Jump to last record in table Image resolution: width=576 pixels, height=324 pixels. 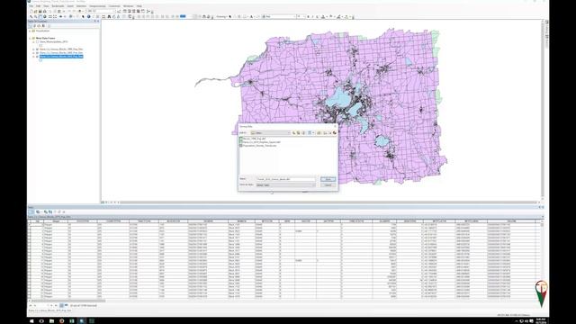pos(56,305)
